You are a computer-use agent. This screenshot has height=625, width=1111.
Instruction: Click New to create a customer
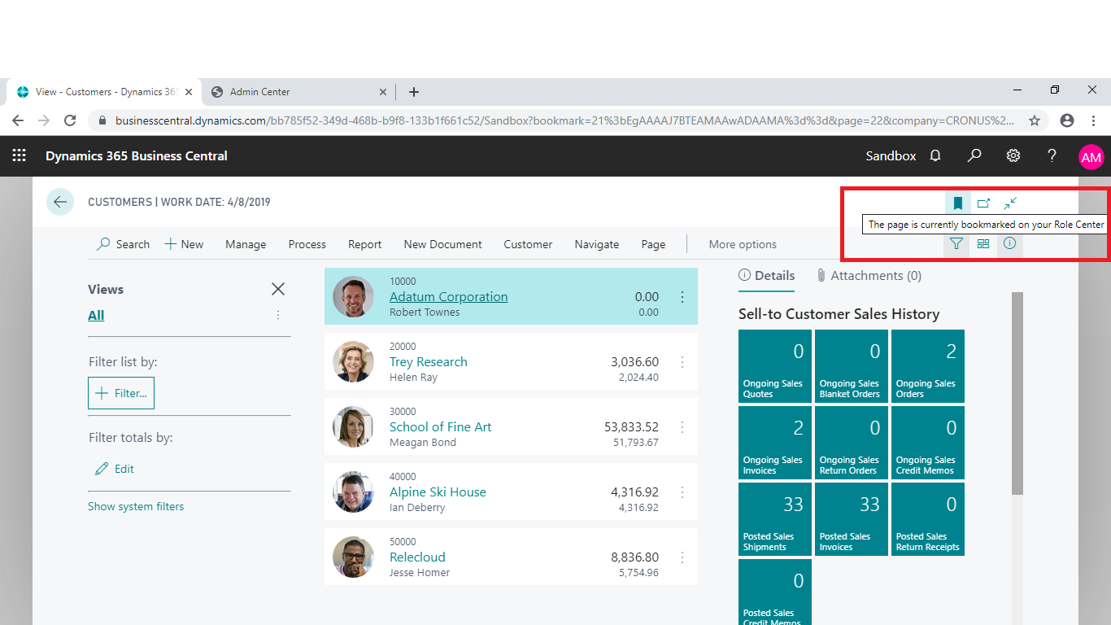click(184, 244)
